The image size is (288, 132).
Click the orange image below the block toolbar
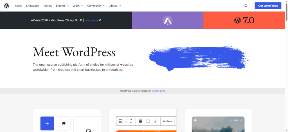(x=146, y=131)
